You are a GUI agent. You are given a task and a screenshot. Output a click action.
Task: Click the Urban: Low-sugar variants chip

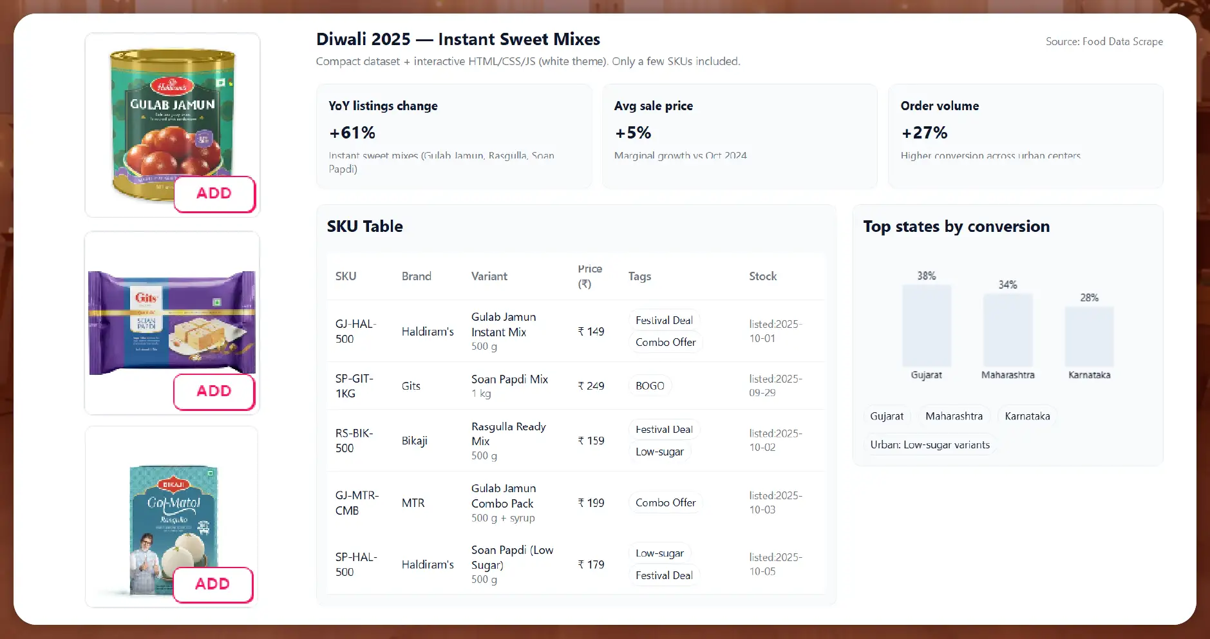[x=929, y=444]
